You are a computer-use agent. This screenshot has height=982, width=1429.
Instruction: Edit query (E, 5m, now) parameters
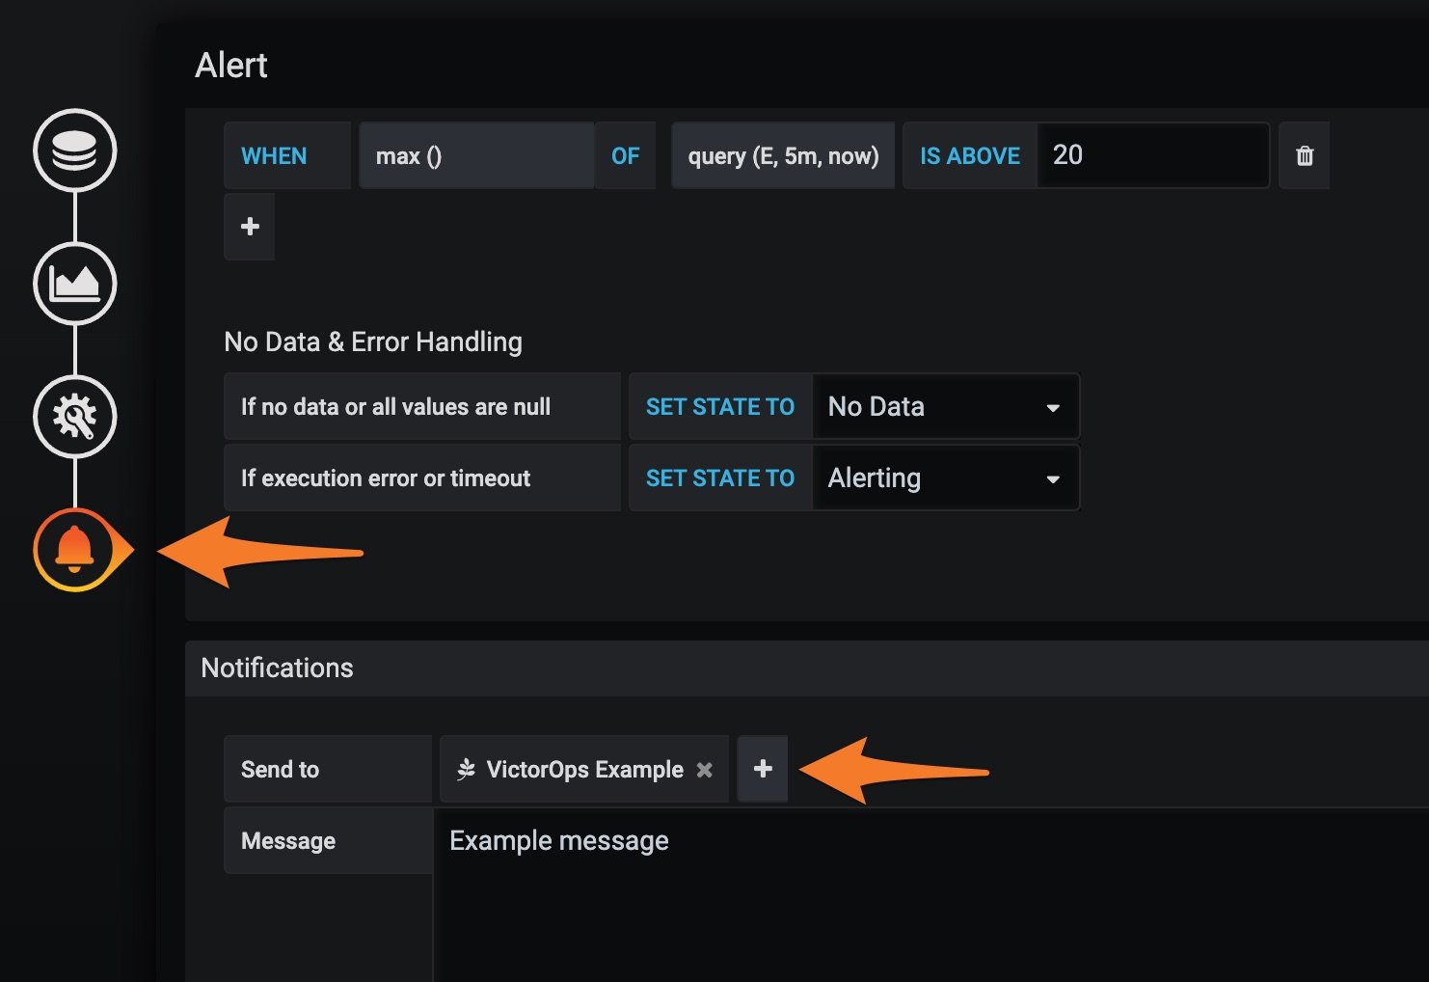tap(782, 155)
